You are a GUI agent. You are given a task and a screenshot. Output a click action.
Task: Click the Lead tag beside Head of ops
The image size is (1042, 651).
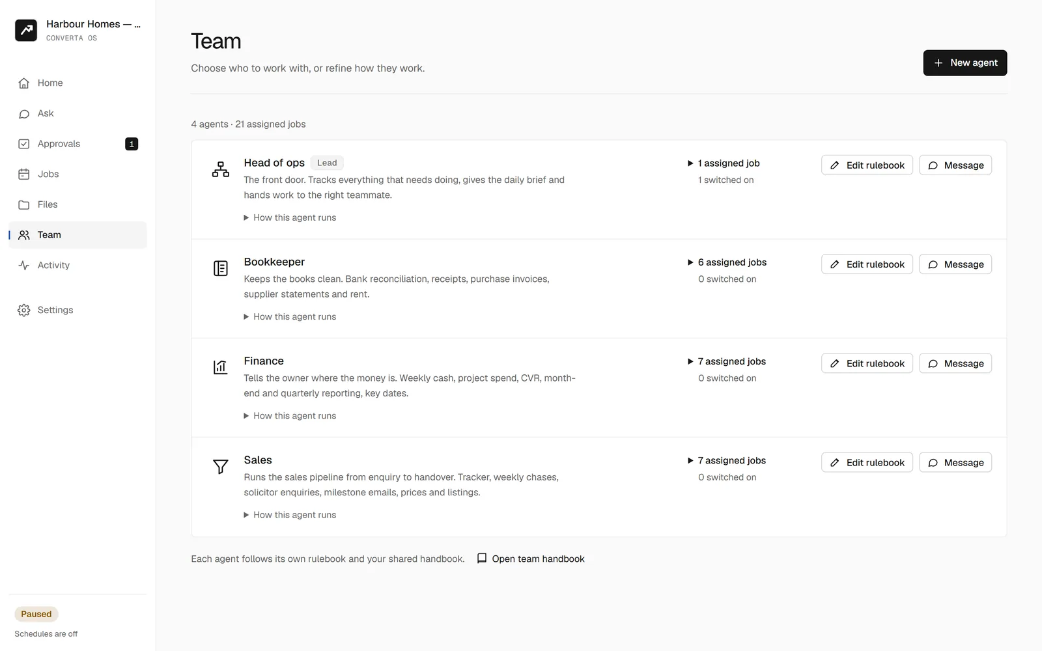pos(327,163)
